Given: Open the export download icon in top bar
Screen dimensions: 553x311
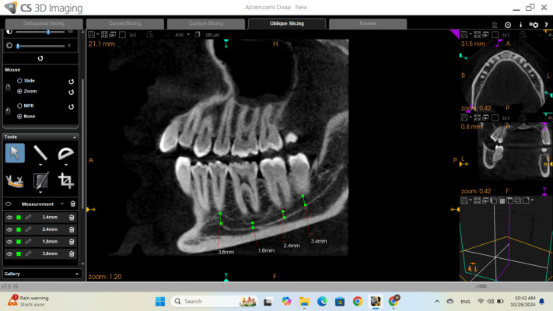Looking at the screenshot, I should click(x=495, y=25).
